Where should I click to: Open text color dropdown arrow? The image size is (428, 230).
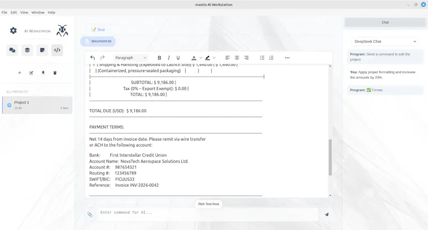point(201,58)
